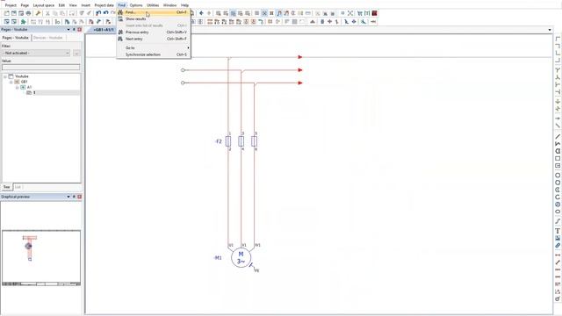Click the Value input field

pyautogui.click(x=41, y=67)
